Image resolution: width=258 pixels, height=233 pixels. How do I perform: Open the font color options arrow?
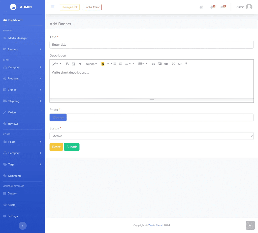point(108,64)
